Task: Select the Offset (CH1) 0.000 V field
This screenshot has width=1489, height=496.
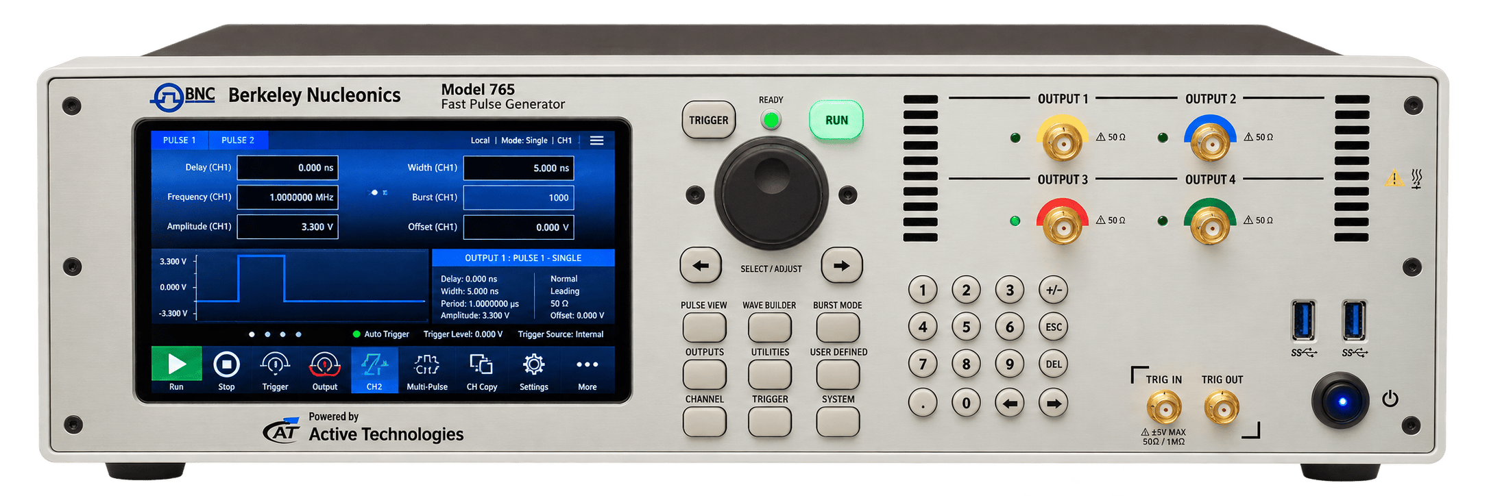Action: 519,227
